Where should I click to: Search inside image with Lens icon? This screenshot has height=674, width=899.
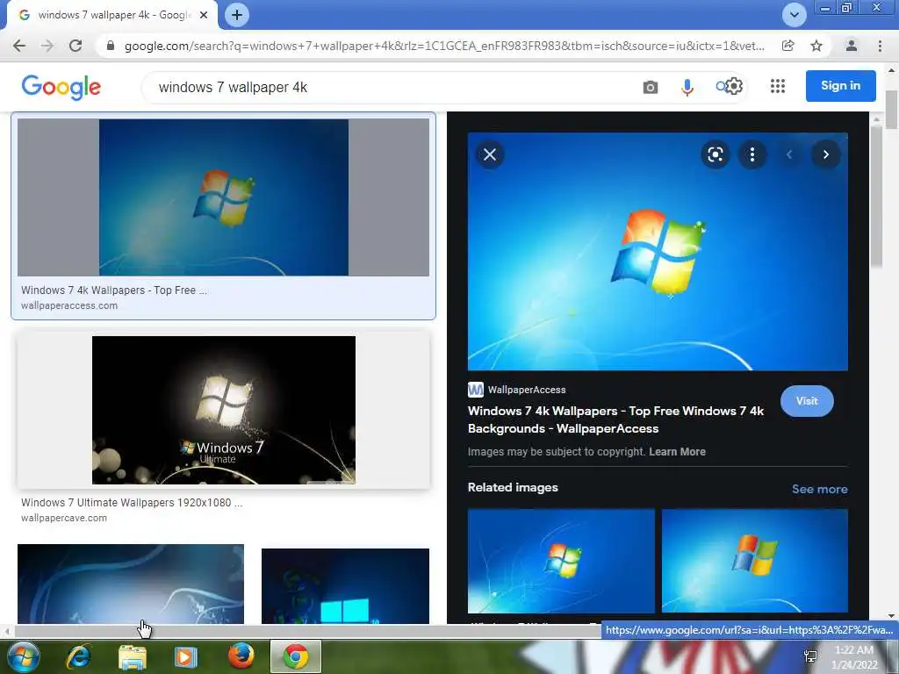715,154
